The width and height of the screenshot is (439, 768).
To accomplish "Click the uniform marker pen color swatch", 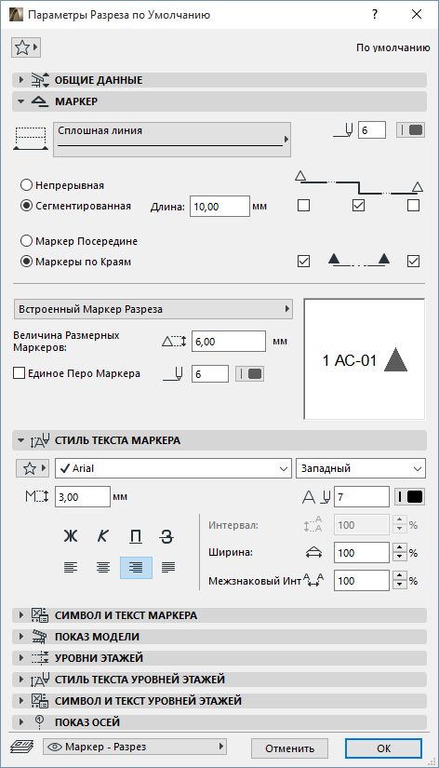I will (249, 373).
